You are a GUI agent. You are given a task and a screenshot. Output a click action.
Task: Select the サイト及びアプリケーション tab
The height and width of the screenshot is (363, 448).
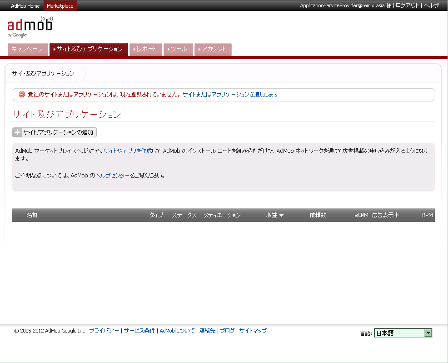[89, 49]
